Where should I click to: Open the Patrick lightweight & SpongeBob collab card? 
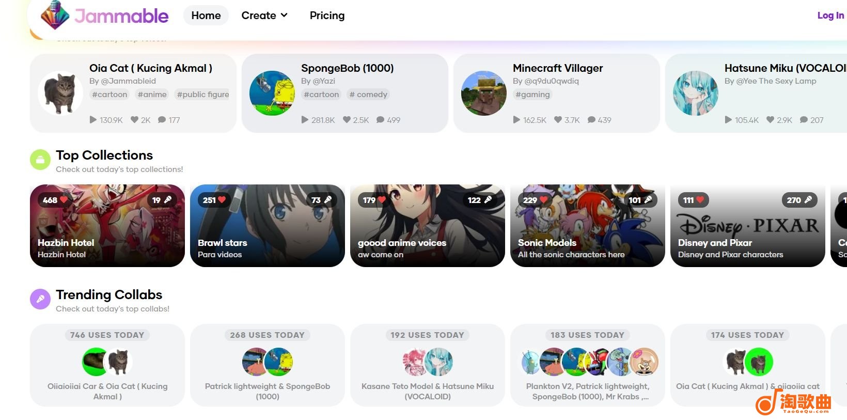pyautogui.click(x=268, y=365)
